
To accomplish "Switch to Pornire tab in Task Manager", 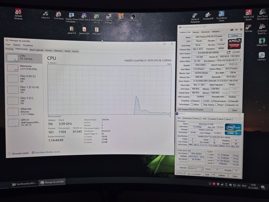I will [x=49, y=50].
